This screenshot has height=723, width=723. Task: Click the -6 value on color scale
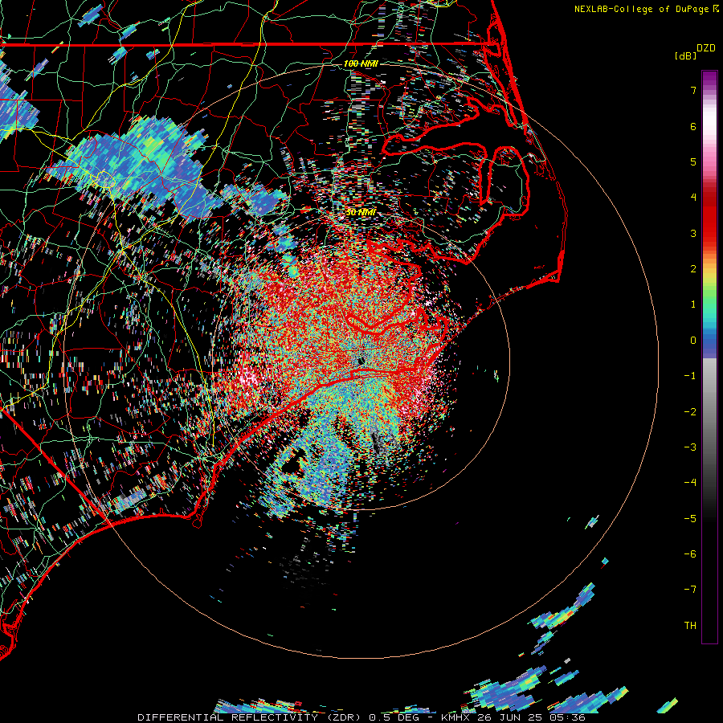pyautogui.click(x=690, y=554)
